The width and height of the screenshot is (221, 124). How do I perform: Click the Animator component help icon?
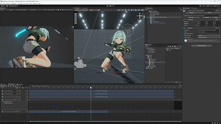pyautogui.click(x=216, y=28)
